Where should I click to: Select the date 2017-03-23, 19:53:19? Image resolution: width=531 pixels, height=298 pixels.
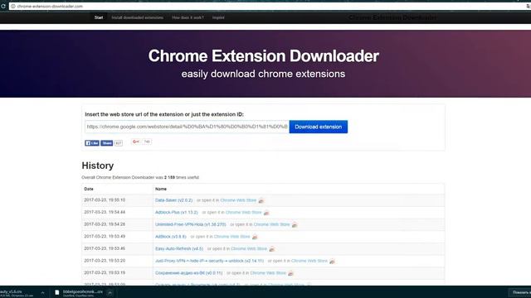(x=105, y=272)
